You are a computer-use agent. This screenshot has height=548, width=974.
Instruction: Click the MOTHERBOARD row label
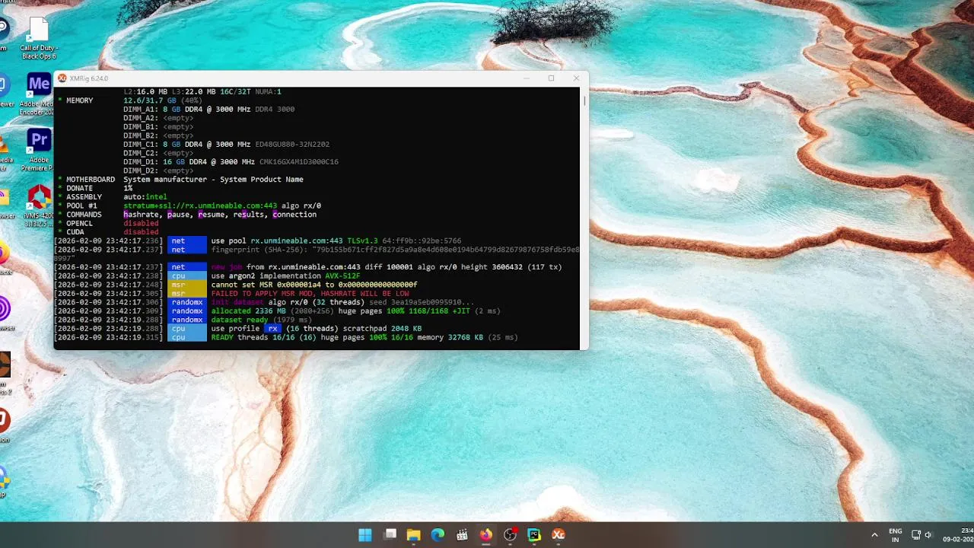[x=91, y=180]
